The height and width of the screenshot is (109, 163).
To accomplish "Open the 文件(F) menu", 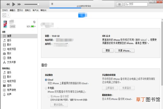I will pos(5,10).
